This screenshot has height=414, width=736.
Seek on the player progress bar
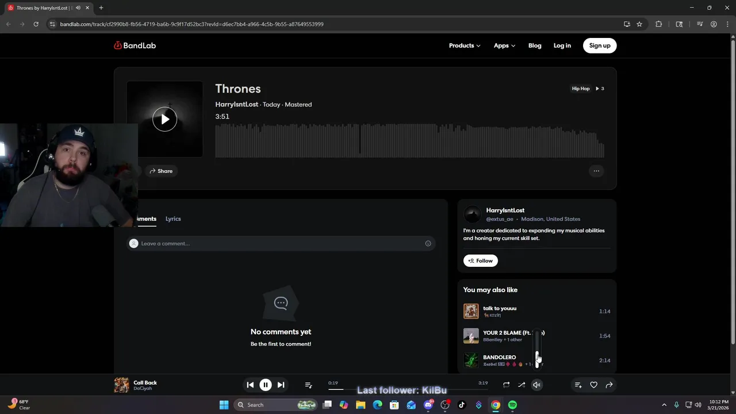click(x=408, y=389)
